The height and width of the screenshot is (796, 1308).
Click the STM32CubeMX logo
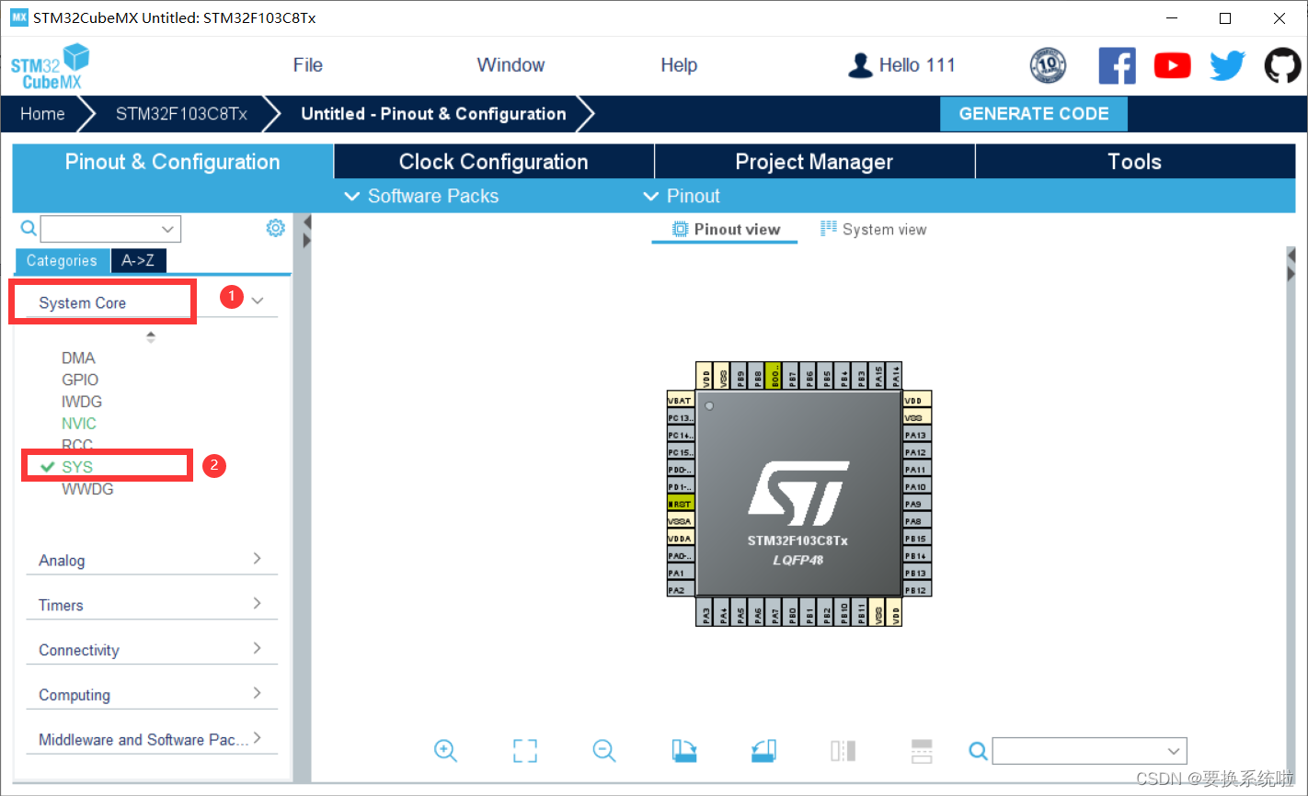[50, 66]
